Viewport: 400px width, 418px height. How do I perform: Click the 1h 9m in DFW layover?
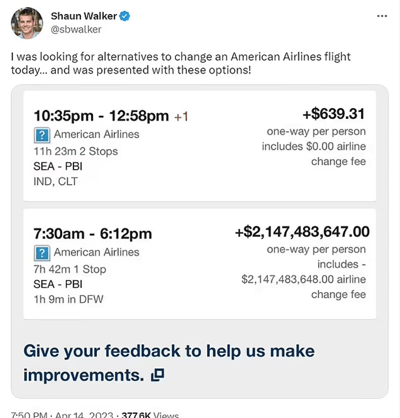[x=68, y=299]
